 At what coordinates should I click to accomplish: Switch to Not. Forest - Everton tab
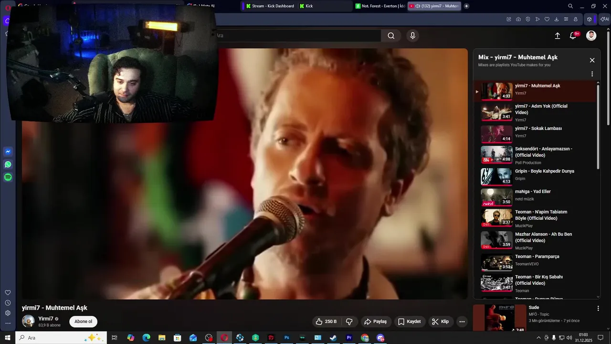coord(380,6)
